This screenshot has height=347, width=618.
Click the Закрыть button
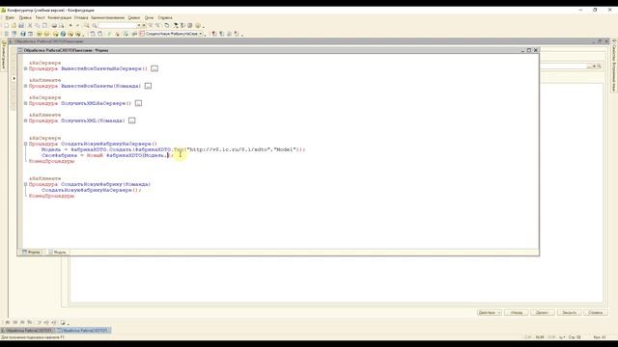click(569, 312)
